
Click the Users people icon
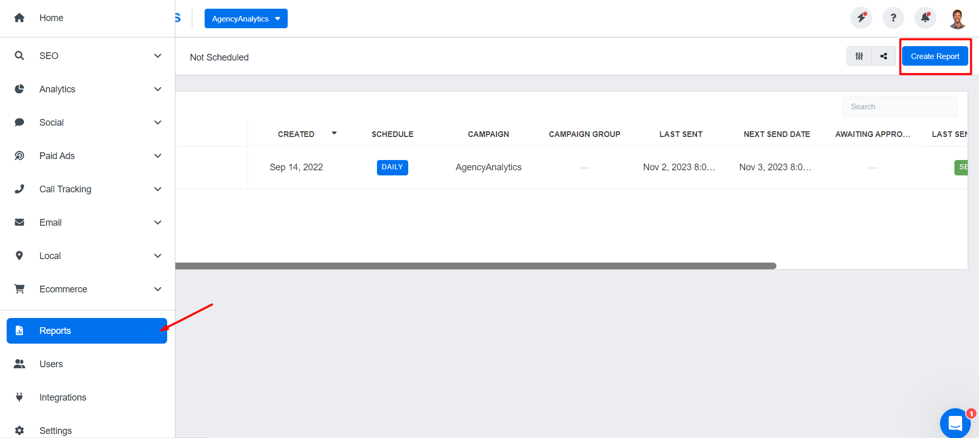[19, 364]
